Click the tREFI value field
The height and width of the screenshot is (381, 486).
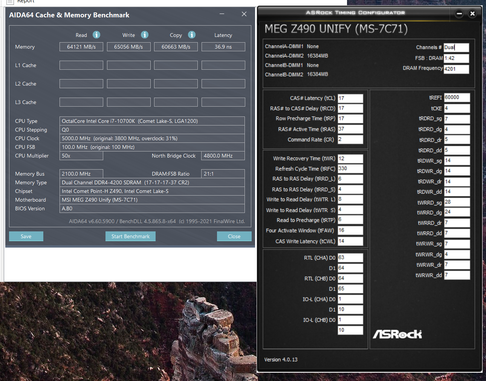pyautogui.click(x=457, y=98)
